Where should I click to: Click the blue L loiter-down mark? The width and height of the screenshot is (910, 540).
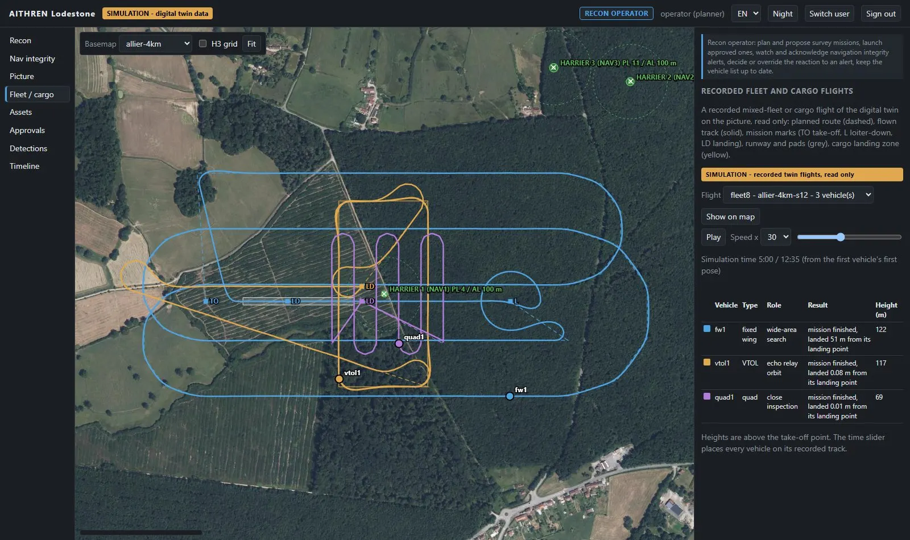[510, 301]
